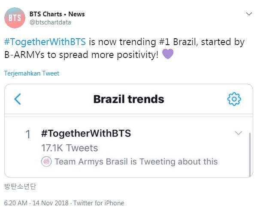Expand the chevron next to #TogetherWithBTS trend
Screen dimensions: 257x210
coord(238,133)
